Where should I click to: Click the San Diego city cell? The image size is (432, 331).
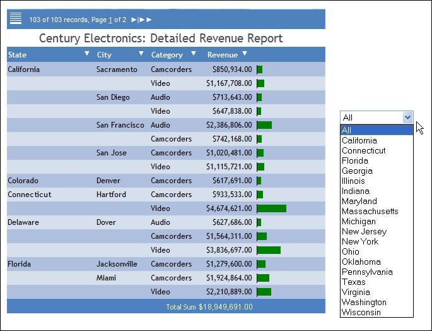click(x=113, y=97)
